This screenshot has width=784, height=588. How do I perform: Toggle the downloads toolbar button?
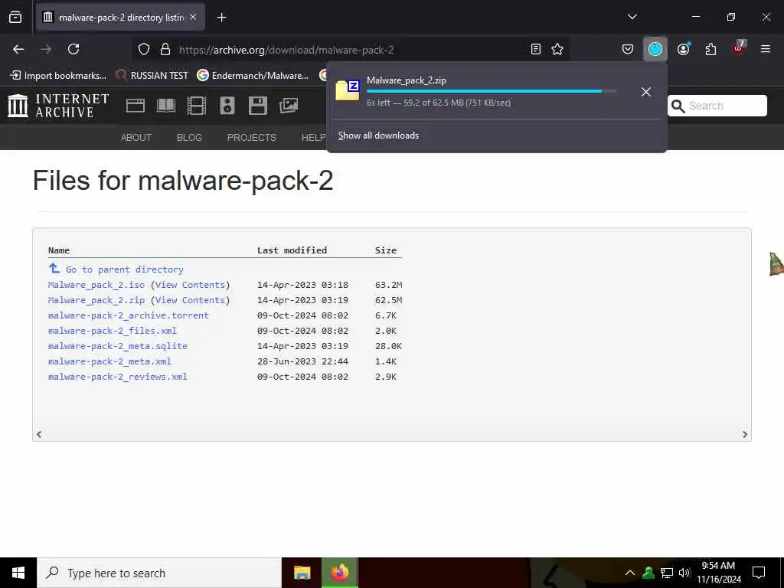pyautogui.click(x=655, y=49)
